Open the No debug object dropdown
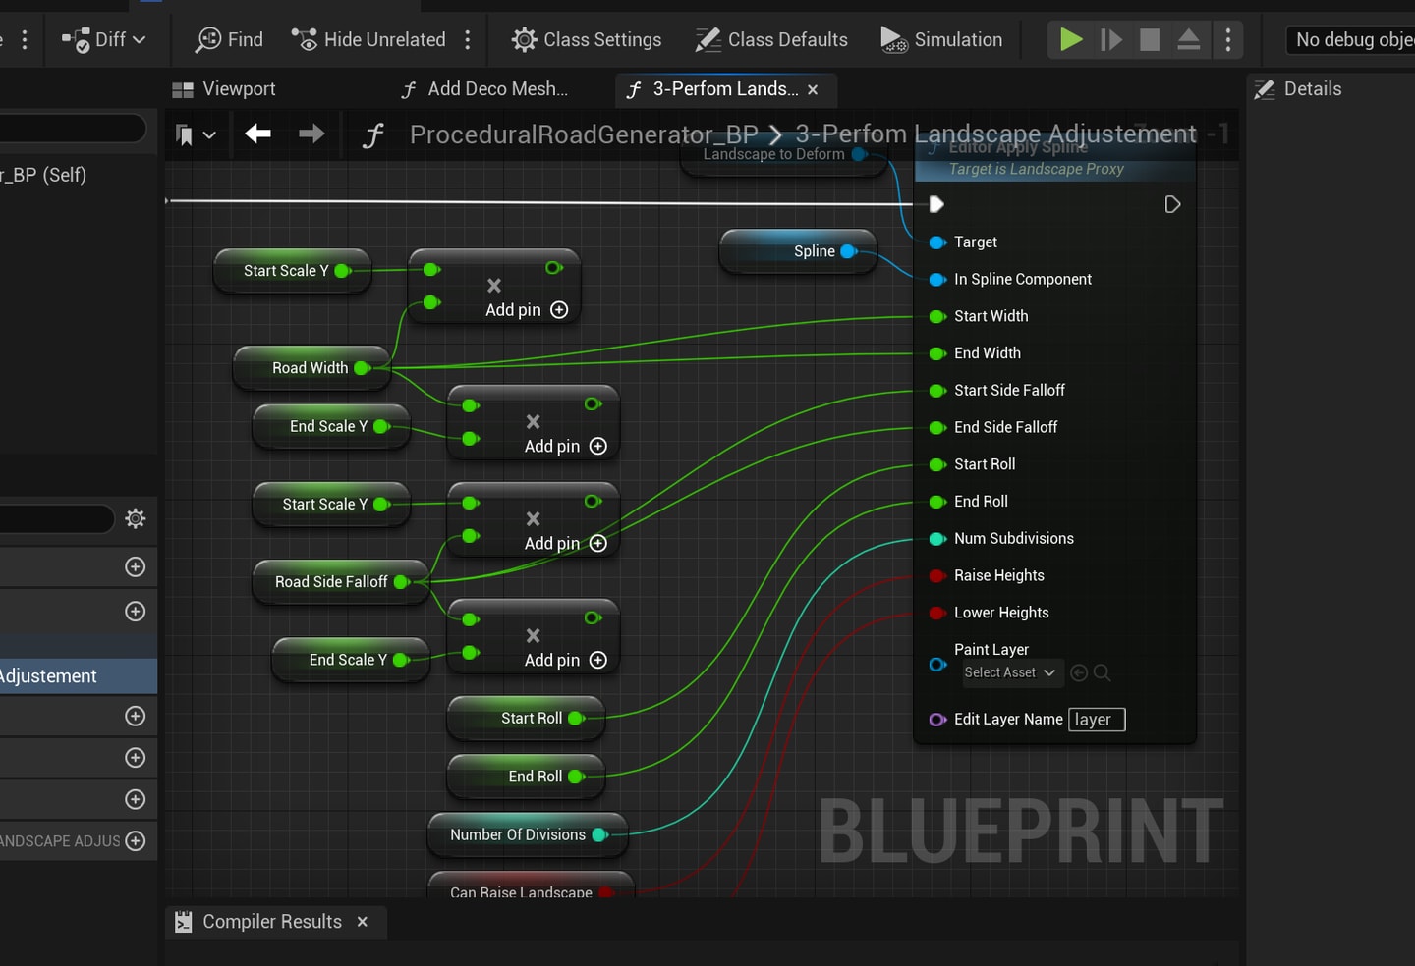This screenshot has width=1415, height=966. pyautogui.click(x=1352, y=40)
